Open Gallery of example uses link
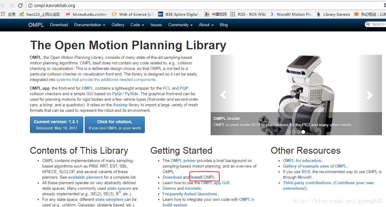The width and height of the screenshot is (386, 207). coord(315,166)
